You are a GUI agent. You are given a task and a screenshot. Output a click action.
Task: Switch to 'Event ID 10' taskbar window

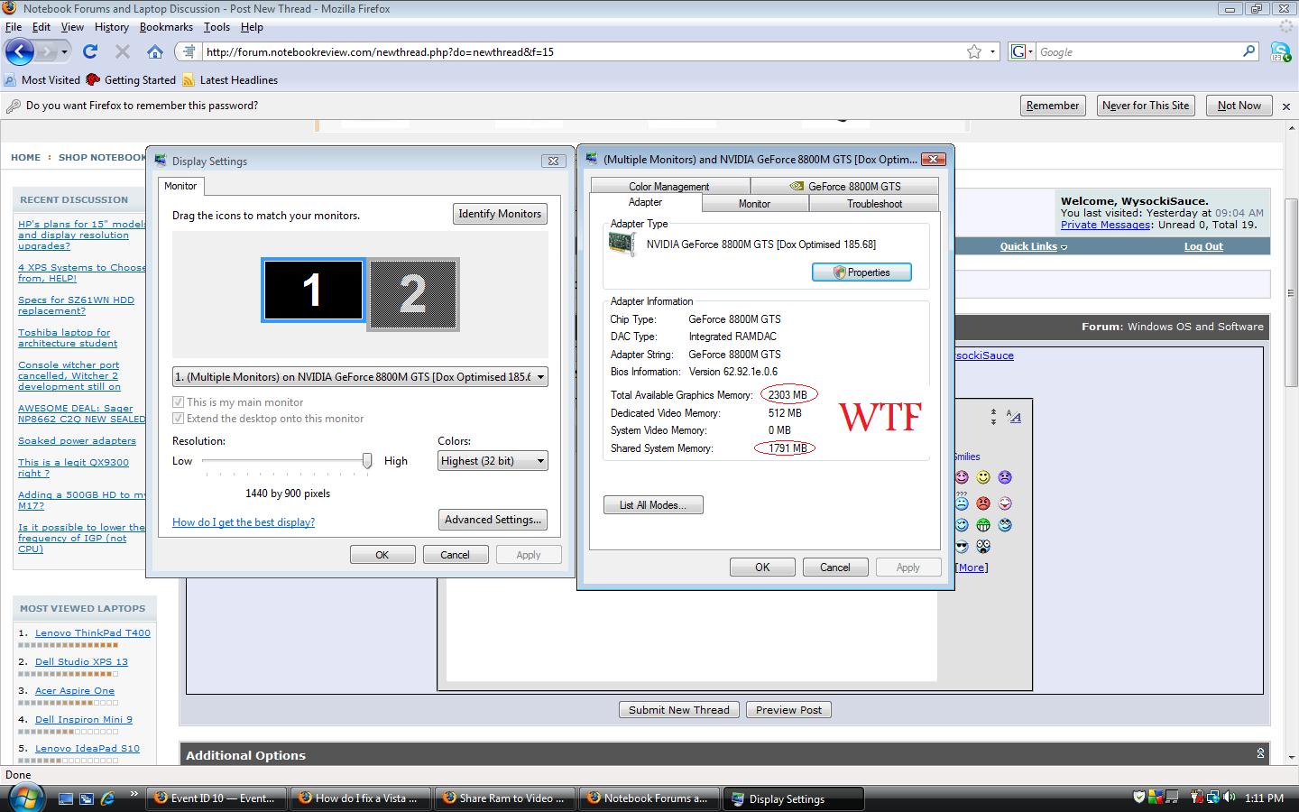tap(216, 798)
